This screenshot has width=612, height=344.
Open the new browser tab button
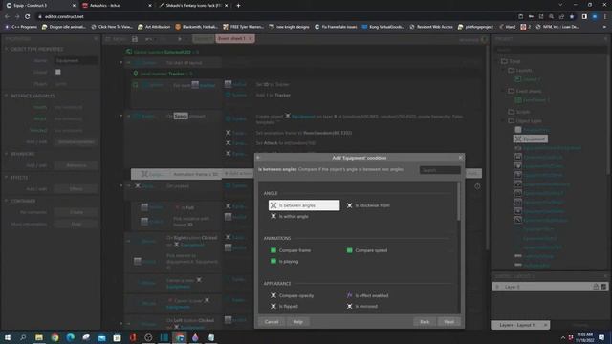point(238,6)
